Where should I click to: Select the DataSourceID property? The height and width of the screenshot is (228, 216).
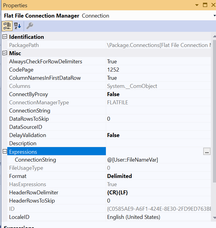[x=25, y=127]
